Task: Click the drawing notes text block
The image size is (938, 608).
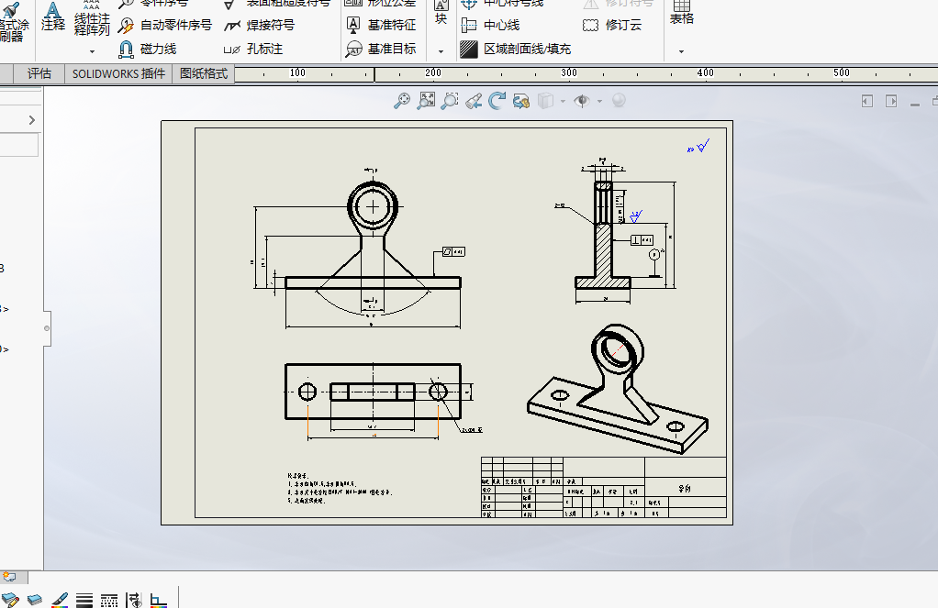Action: tap(340, 489)
